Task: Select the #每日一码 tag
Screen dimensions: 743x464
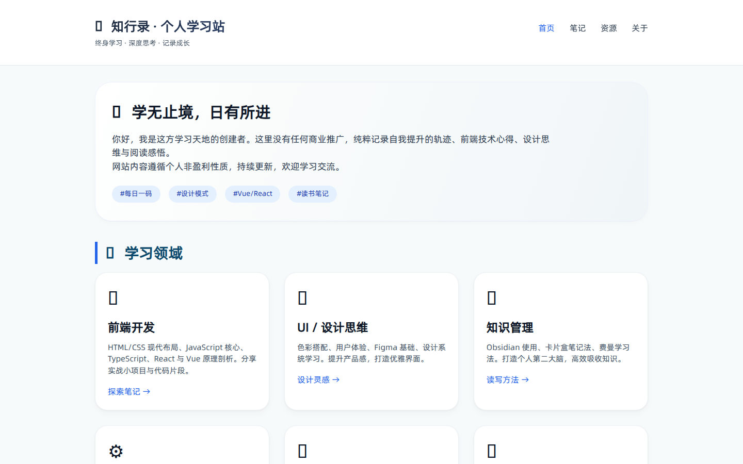Action: tap(136, 194)
